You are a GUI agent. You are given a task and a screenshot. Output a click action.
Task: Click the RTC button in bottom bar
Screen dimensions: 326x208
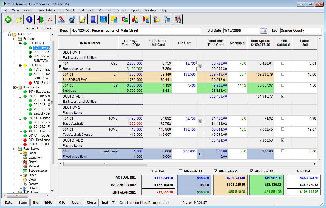[62, 203]
